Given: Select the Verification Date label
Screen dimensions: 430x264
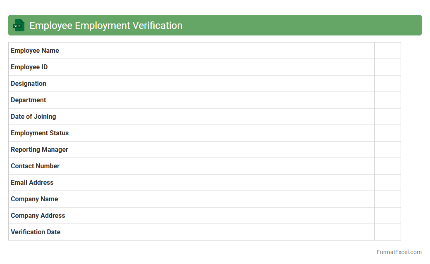Looking at the screenshot, I should click(36, 232).
